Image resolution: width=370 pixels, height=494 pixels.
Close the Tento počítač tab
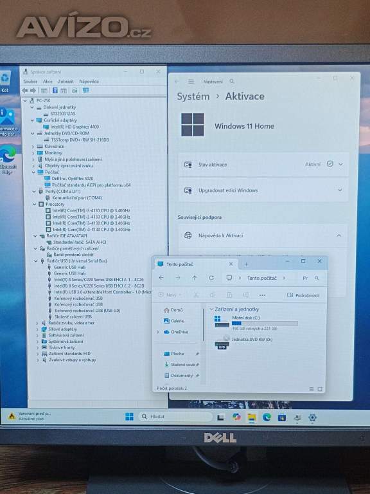tap(231, 264)
